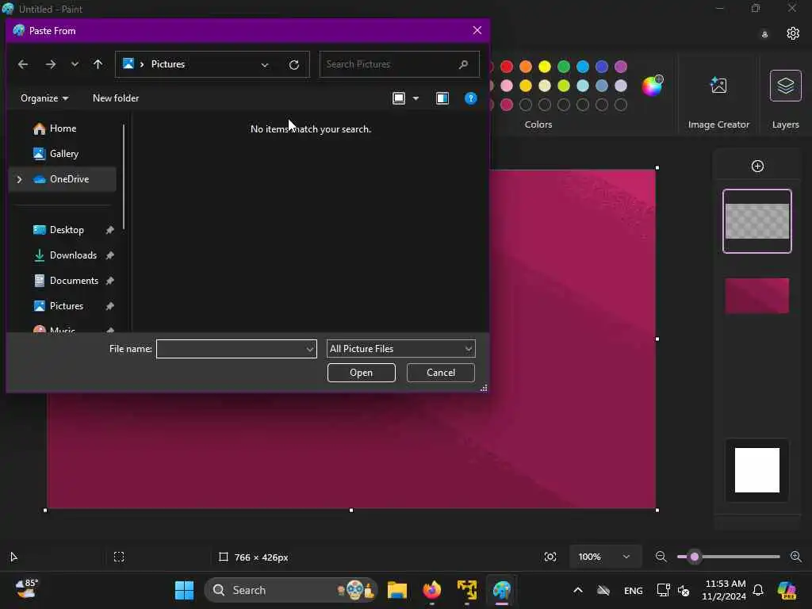Open the weather widget showing 85°
The image size is (812, 609).
pyautogui.click(x=26, y=589)
